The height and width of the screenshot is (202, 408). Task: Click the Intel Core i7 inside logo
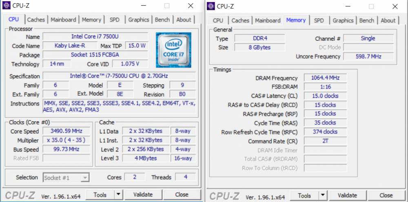[x=173, y=50]
